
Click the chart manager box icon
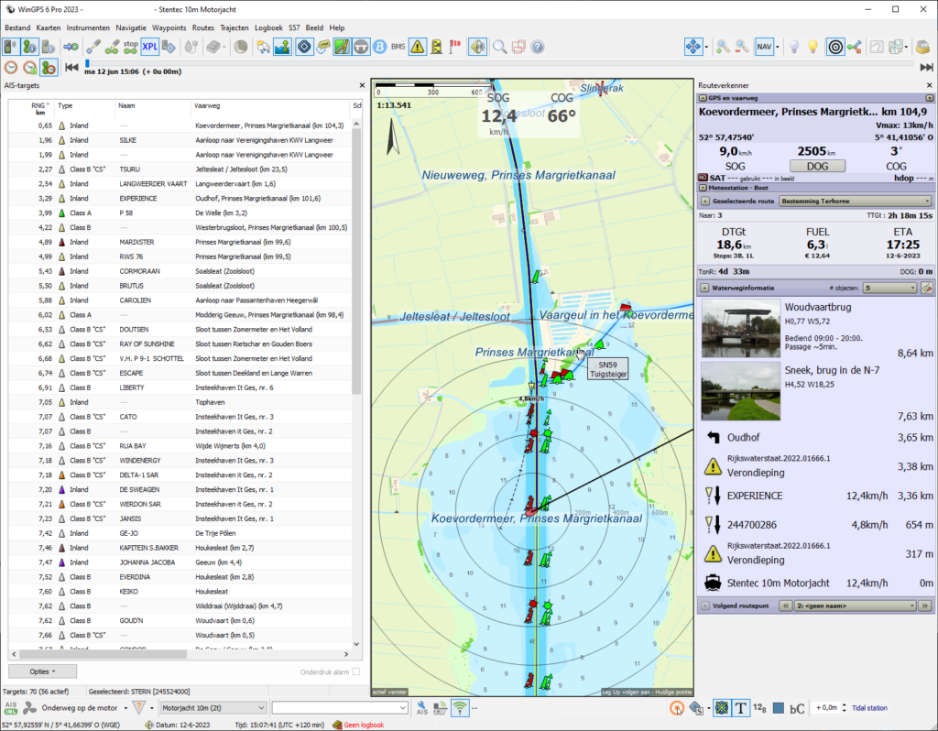click(x=923, y=47)
